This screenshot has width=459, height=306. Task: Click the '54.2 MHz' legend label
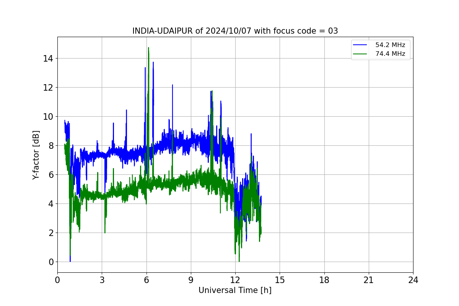pos(390,45)
